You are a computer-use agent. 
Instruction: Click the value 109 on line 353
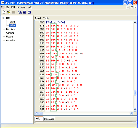pos(53,78)
